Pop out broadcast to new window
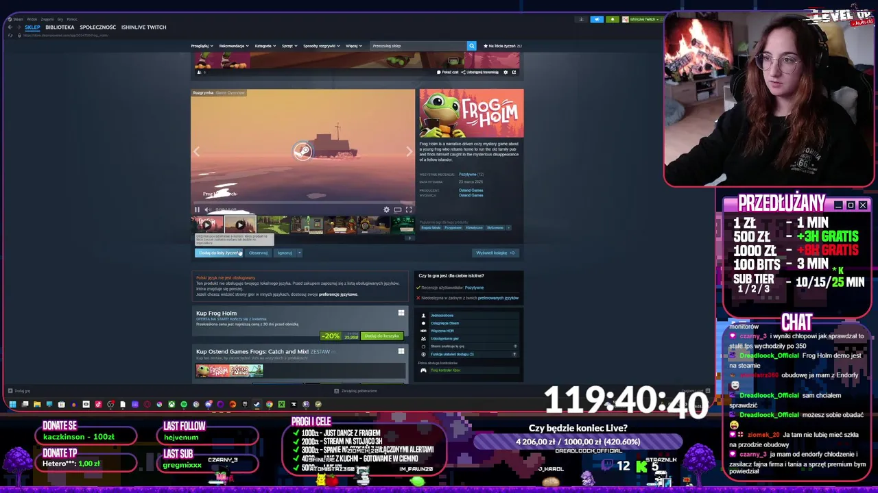Viewport: 878px width, 493px height. point(514,72)
